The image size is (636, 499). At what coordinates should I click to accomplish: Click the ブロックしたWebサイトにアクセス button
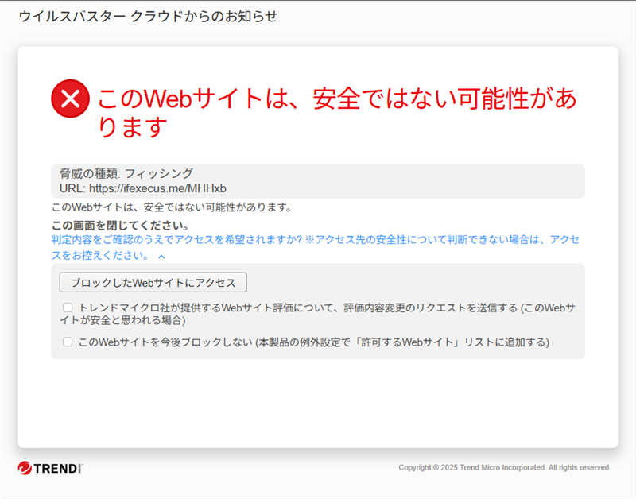(153, 283)
